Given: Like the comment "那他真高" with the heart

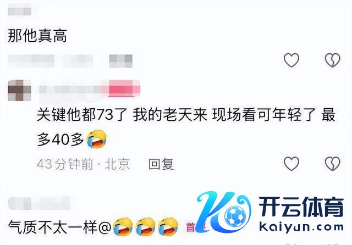Looking at the screenshot, I should pyautogui.click(x=291, y=60).
